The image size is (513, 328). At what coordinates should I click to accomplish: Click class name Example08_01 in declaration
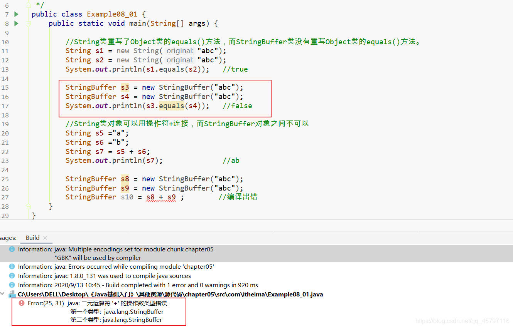click(112, 14)
